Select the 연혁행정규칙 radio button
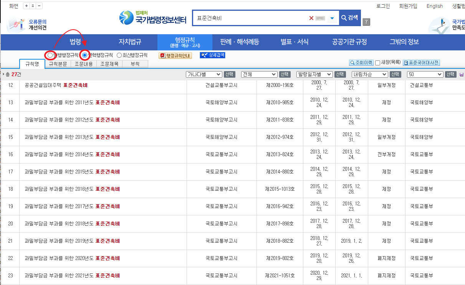 84,55
